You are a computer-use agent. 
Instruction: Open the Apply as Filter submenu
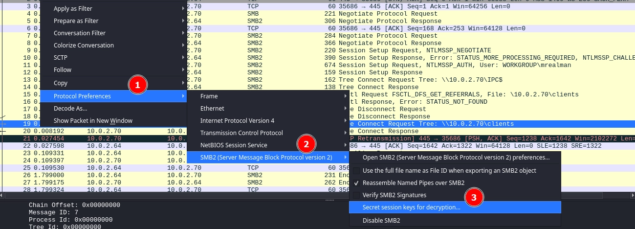click(x=73, y=9)
